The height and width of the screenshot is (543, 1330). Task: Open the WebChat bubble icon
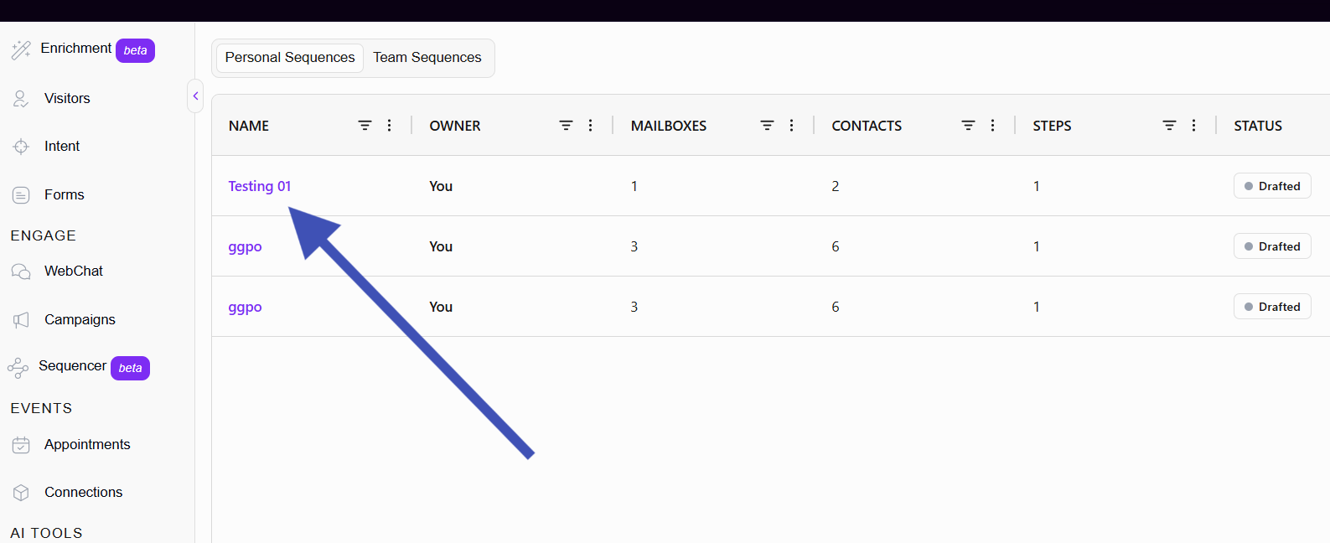coord(21,271)
